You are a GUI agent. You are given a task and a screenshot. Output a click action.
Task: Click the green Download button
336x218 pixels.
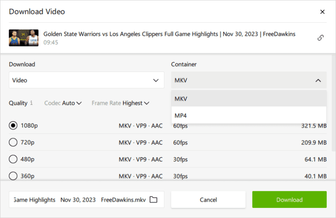tap(289, 200)
